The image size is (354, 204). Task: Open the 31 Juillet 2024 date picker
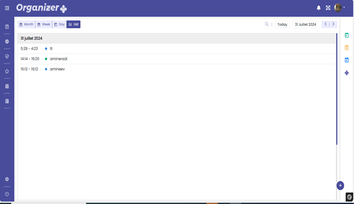[306, 24]
